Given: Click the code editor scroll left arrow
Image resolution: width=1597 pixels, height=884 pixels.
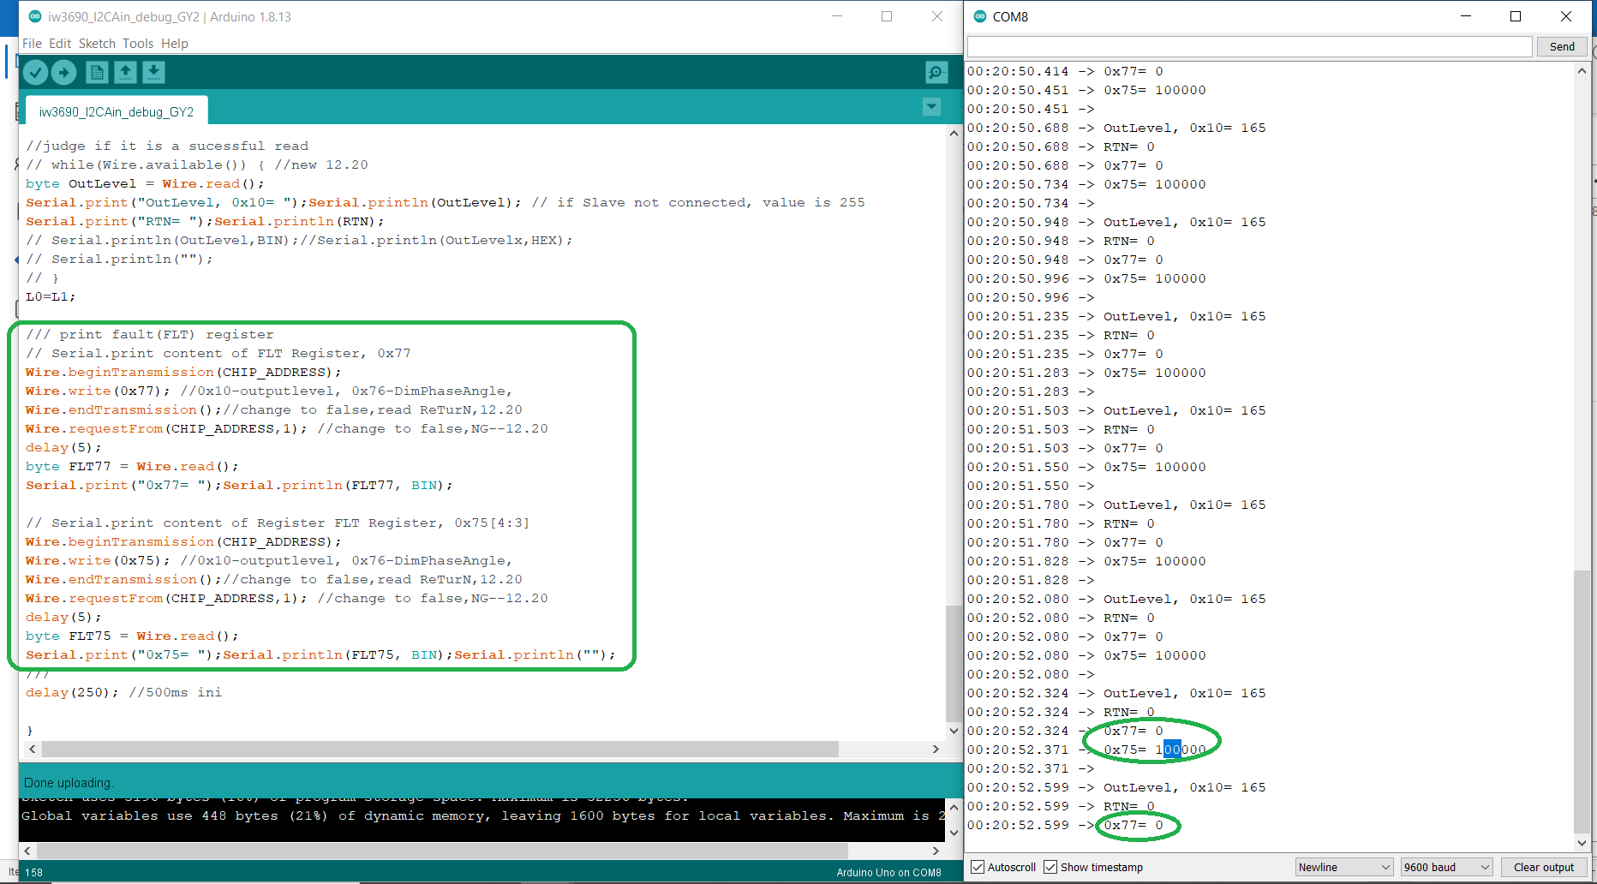Looking at the screenshot, I should [x=32, y=749].
